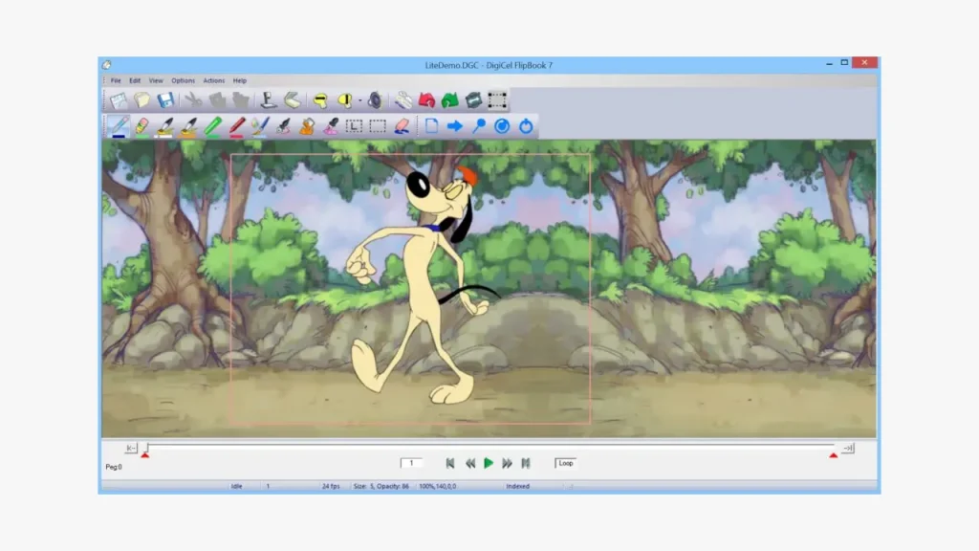Click the frame number input field
Viewport: 979px width, 551px height.
pyautogui.click(x=411, y=463)
